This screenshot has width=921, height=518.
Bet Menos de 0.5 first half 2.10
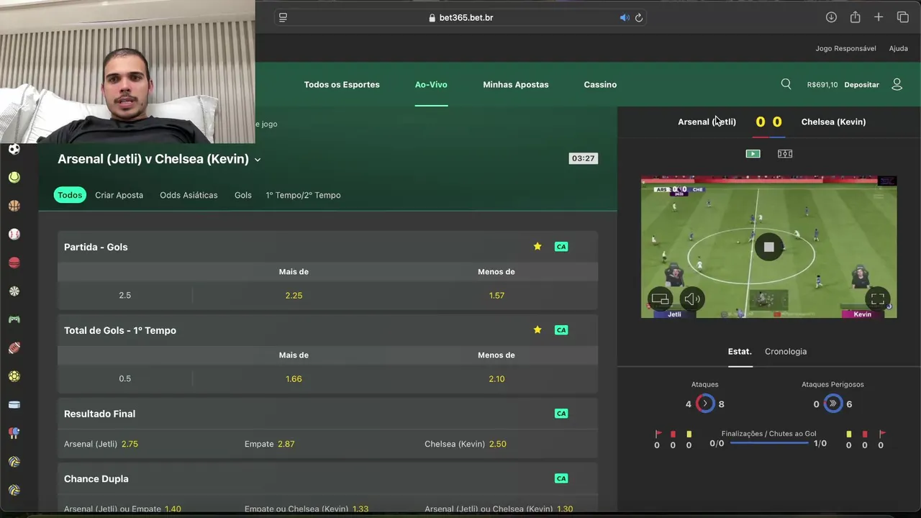click(x=496, y=378)
